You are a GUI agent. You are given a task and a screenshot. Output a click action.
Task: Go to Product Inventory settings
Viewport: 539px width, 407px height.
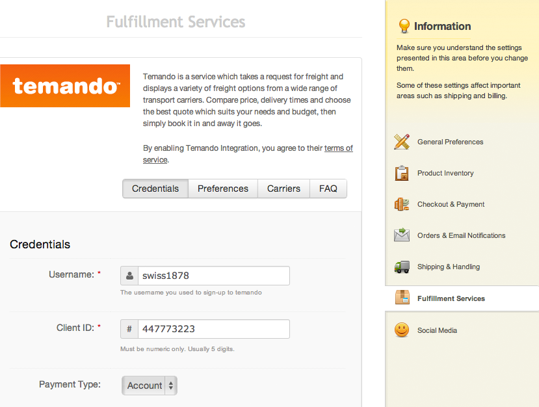coord(445,173)
